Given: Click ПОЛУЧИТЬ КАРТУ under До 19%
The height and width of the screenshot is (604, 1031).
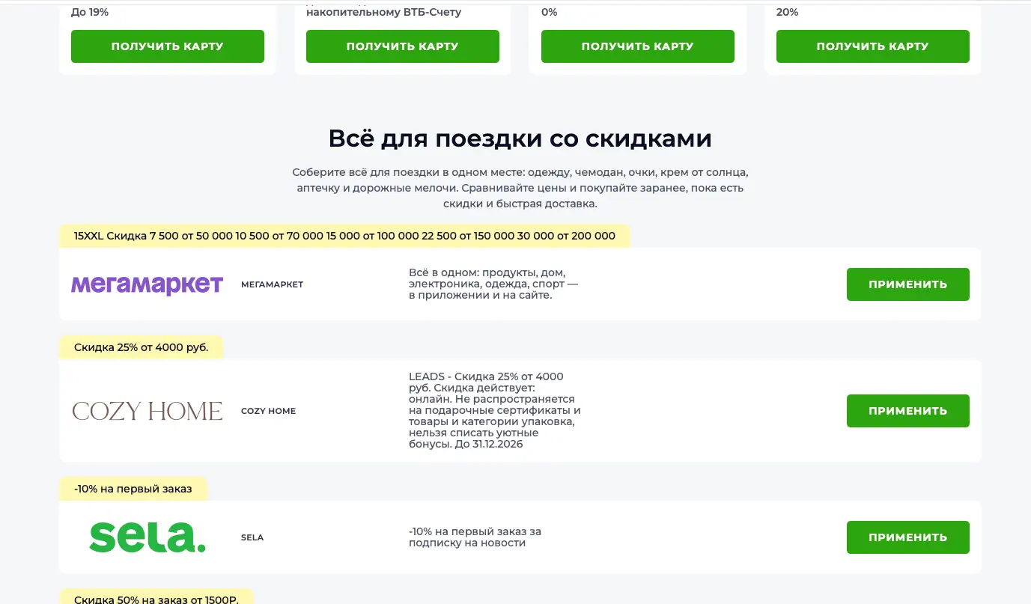Looking at the screenshot, I should click(x=168, y=46).
